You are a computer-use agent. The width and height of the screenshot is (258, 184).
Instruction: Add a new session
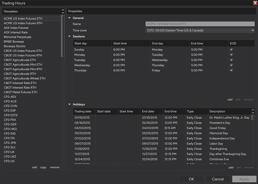click(230, 100)
